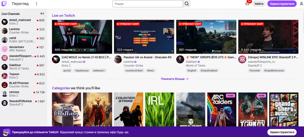Open the World of Tanks category card
The image size is (304, 137).
[x=190, y=110]
